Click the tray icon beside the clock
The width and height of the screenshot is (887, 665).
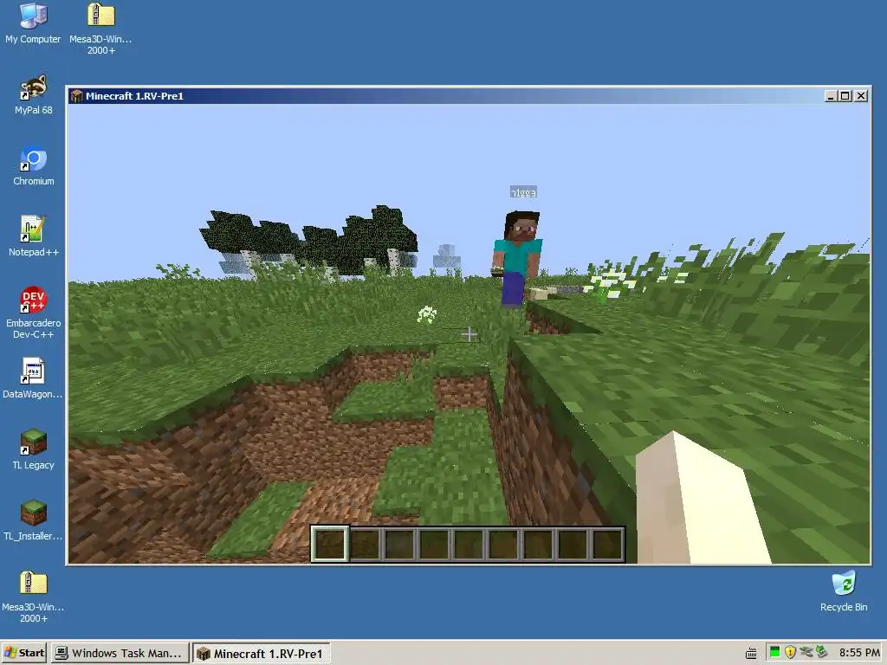coord(821,652)
